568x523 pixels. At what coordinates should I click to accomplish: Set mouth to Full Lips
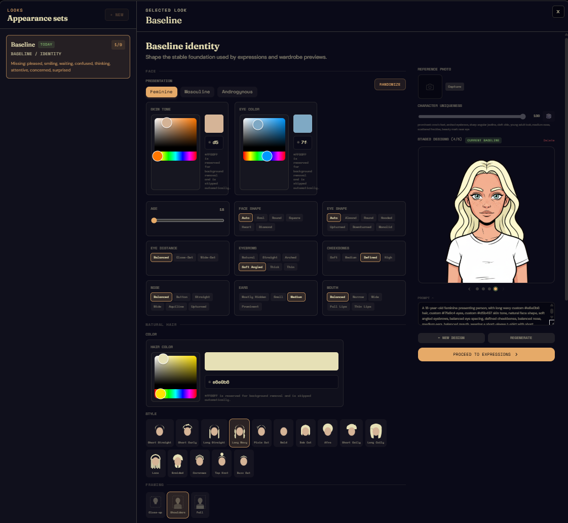pyautogui.click(x=338, y=307)
